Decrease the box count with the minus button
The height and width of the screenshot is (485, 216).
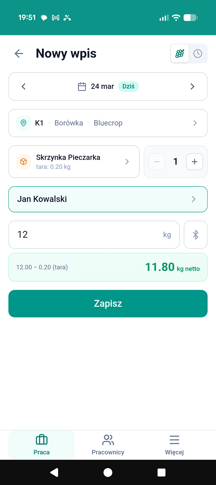click(x=157, y=161)
